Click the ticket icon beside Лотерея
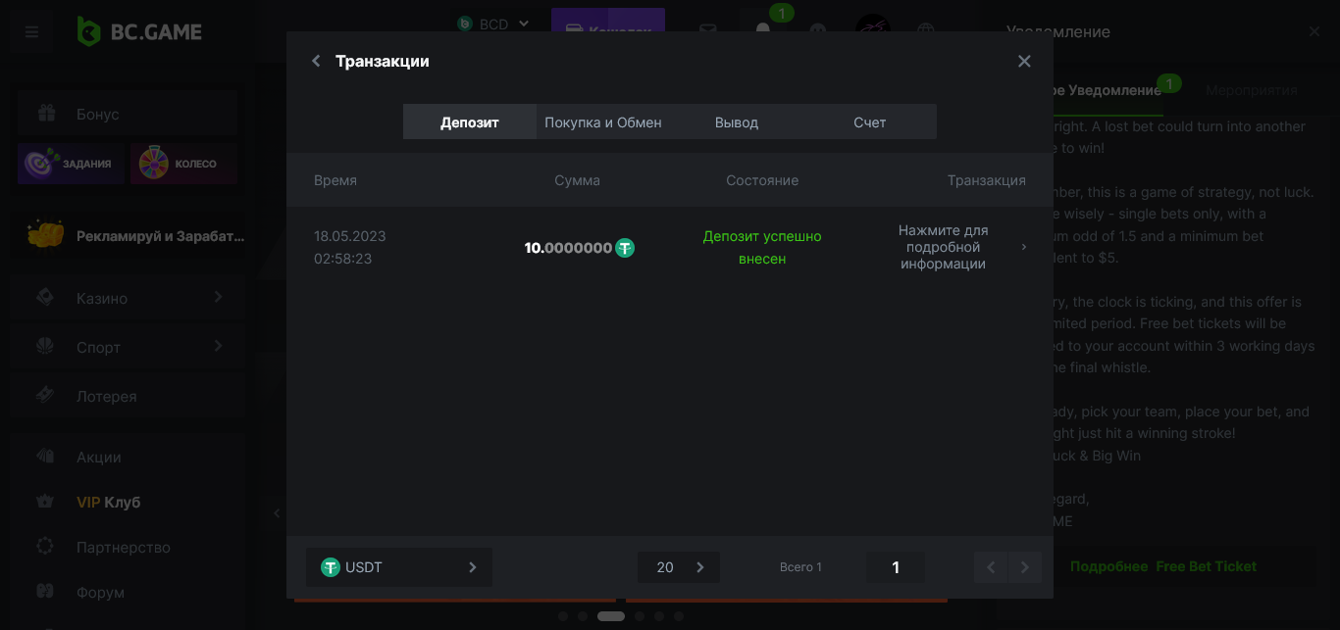Image resolution: width=1340 pixels, height=630 pixels. coord(45,395)
